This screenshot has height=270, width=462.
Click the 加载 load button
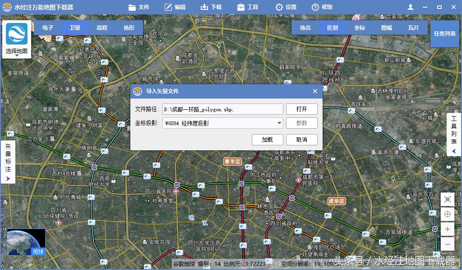[267, 139]
